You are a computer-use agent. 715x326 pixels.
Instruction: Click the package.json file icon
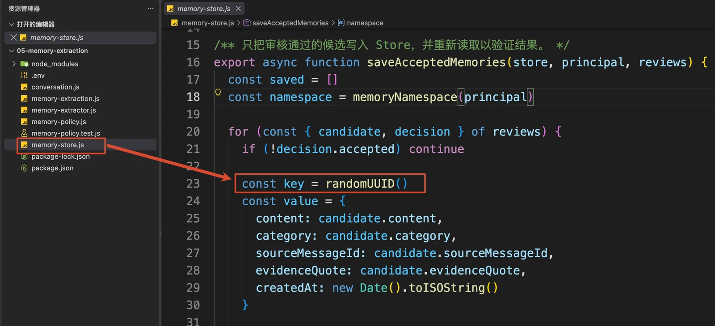point(24,168)
